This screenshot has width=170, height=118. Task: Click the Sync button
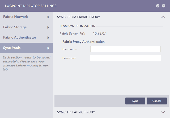pyautogui.click(x=135, y=101)
